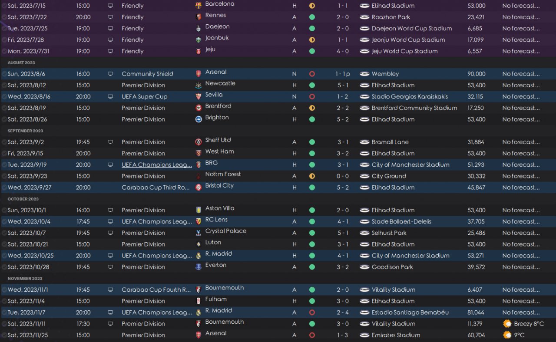Click the orange draw indicator for the Brentford match
556x342 pixels.
point(312,108)
